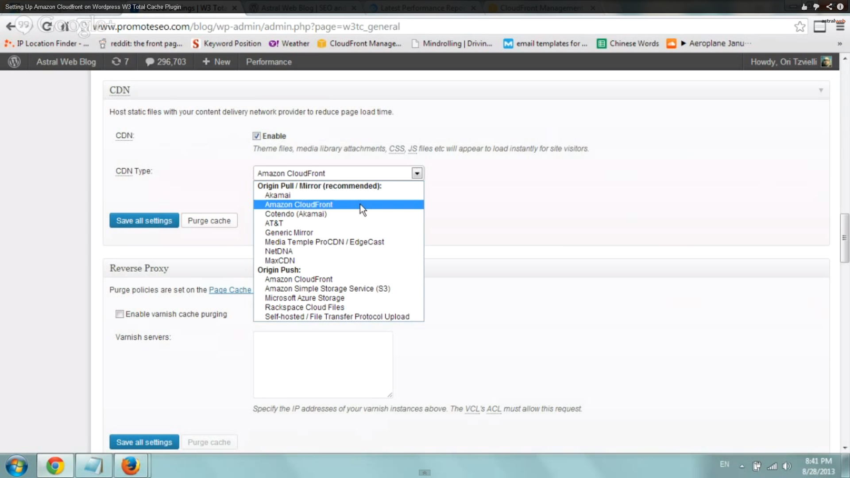Open comments bubble showing 296,703
This screenshot has height=478, width=850.
pyautogui.click(x=166, y=62)
